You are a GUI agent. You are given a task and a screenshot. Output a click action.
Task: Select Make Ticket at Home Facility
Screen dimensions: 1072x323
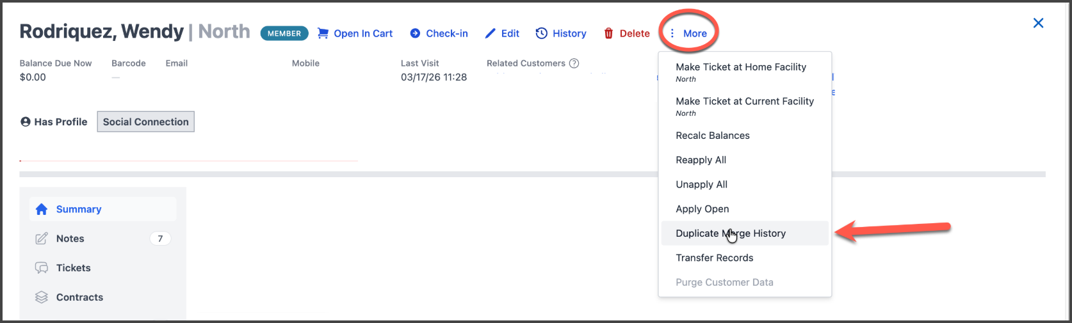741,67
